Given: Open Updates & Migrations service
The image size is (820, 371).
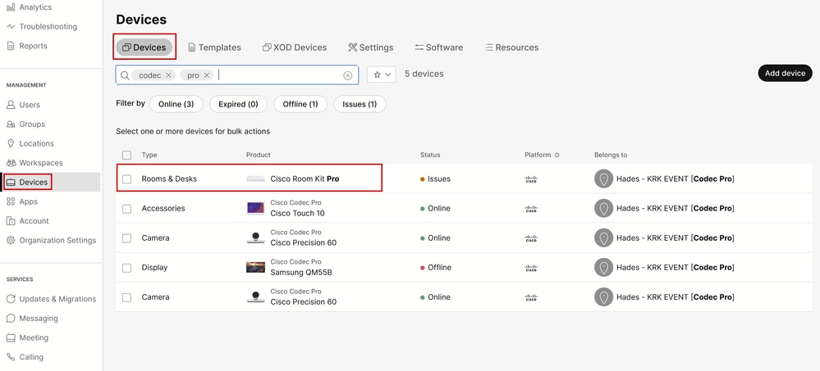Looking at the screenshot, I should tap(51, 299).
